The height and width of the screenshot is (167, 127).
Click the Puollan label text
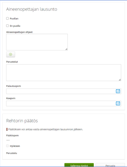[14, 19]
